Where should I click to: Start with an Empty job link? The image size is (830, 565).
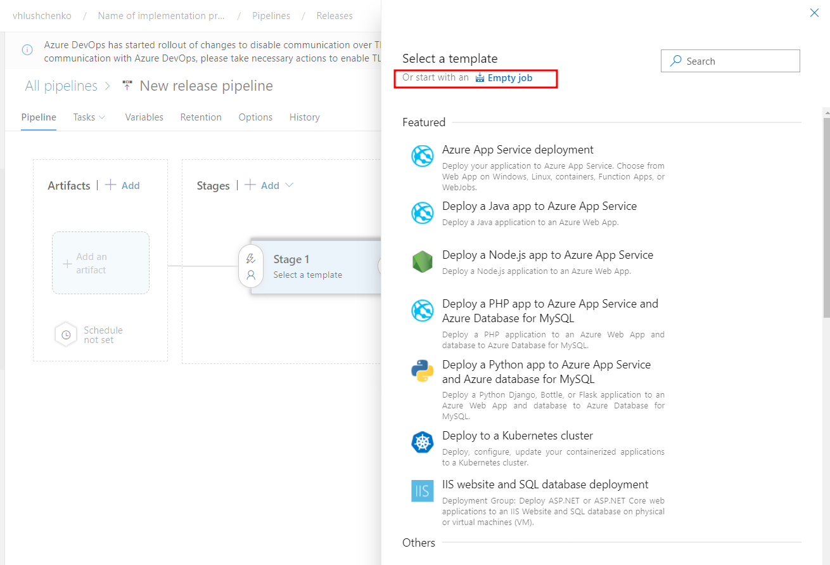(509, 78)
